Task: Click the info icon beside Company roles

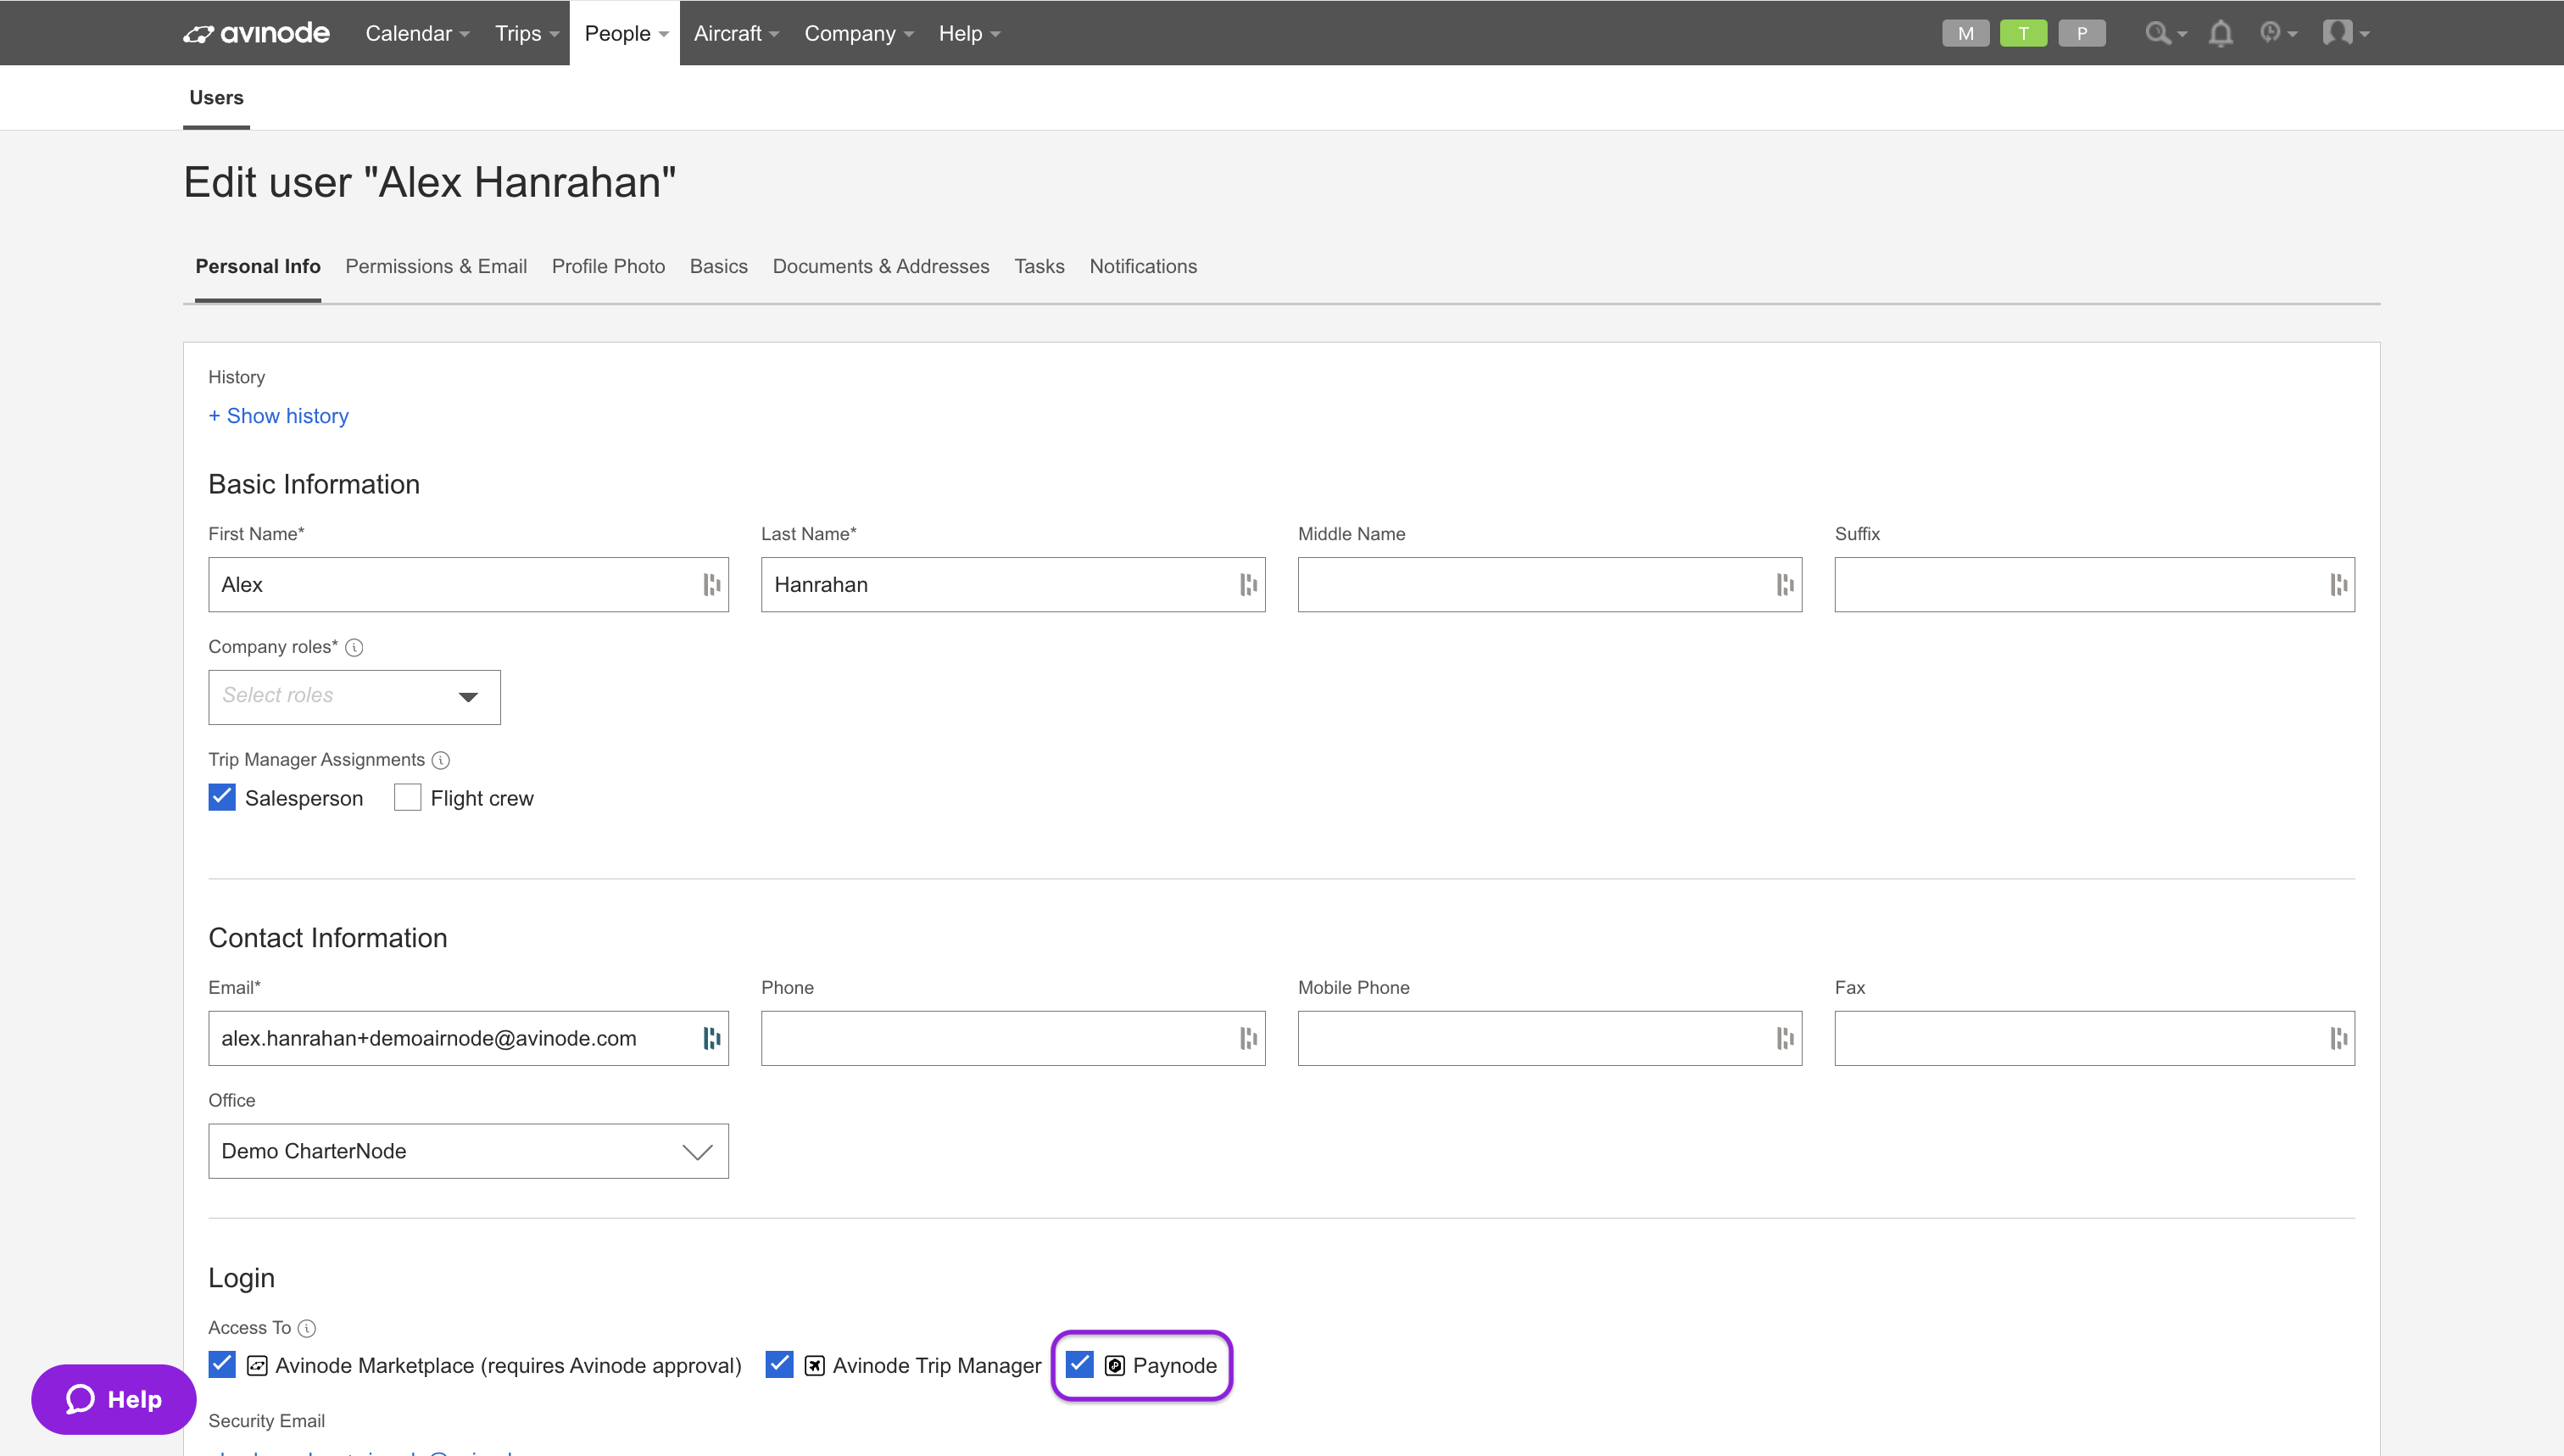Action: pyautogui.click(x=354, y=647)
